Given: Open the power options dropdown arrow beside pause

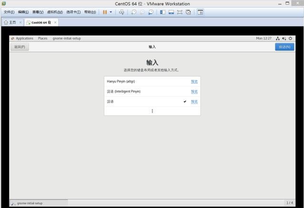Looking at the screenshot, I should point(111,12).
